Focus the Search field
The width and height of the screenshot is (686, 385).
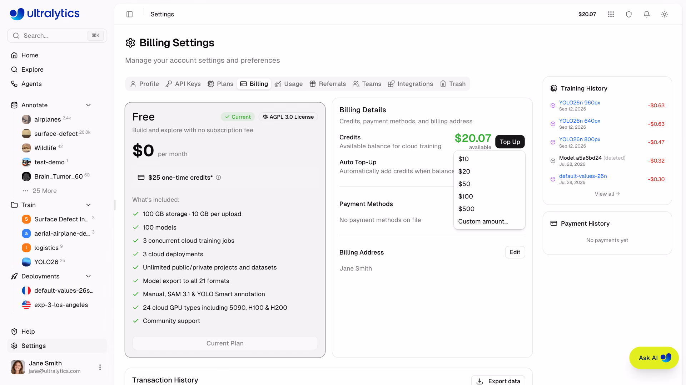[x=57, y=36]
